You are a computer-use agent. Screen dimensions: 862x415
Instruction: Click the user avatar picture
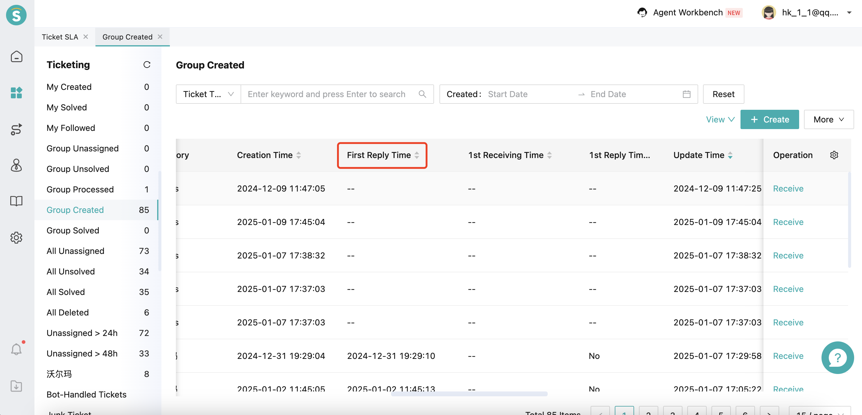click(769, 13)
